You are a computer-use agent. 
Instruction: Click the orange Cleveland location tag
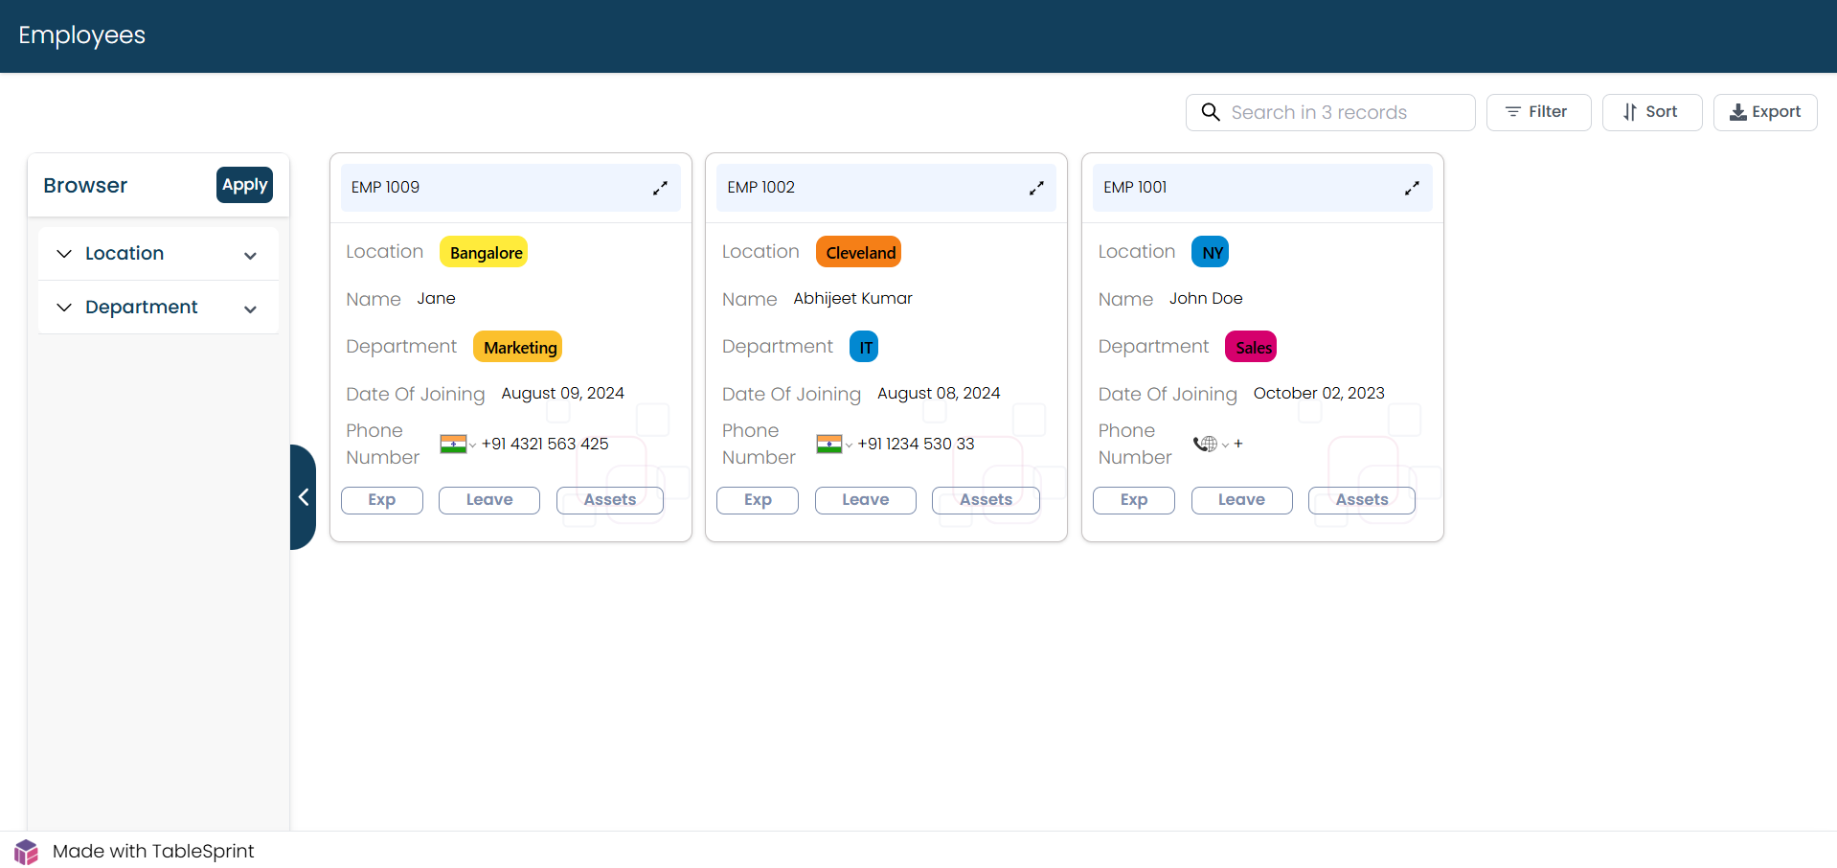point(858,252)
